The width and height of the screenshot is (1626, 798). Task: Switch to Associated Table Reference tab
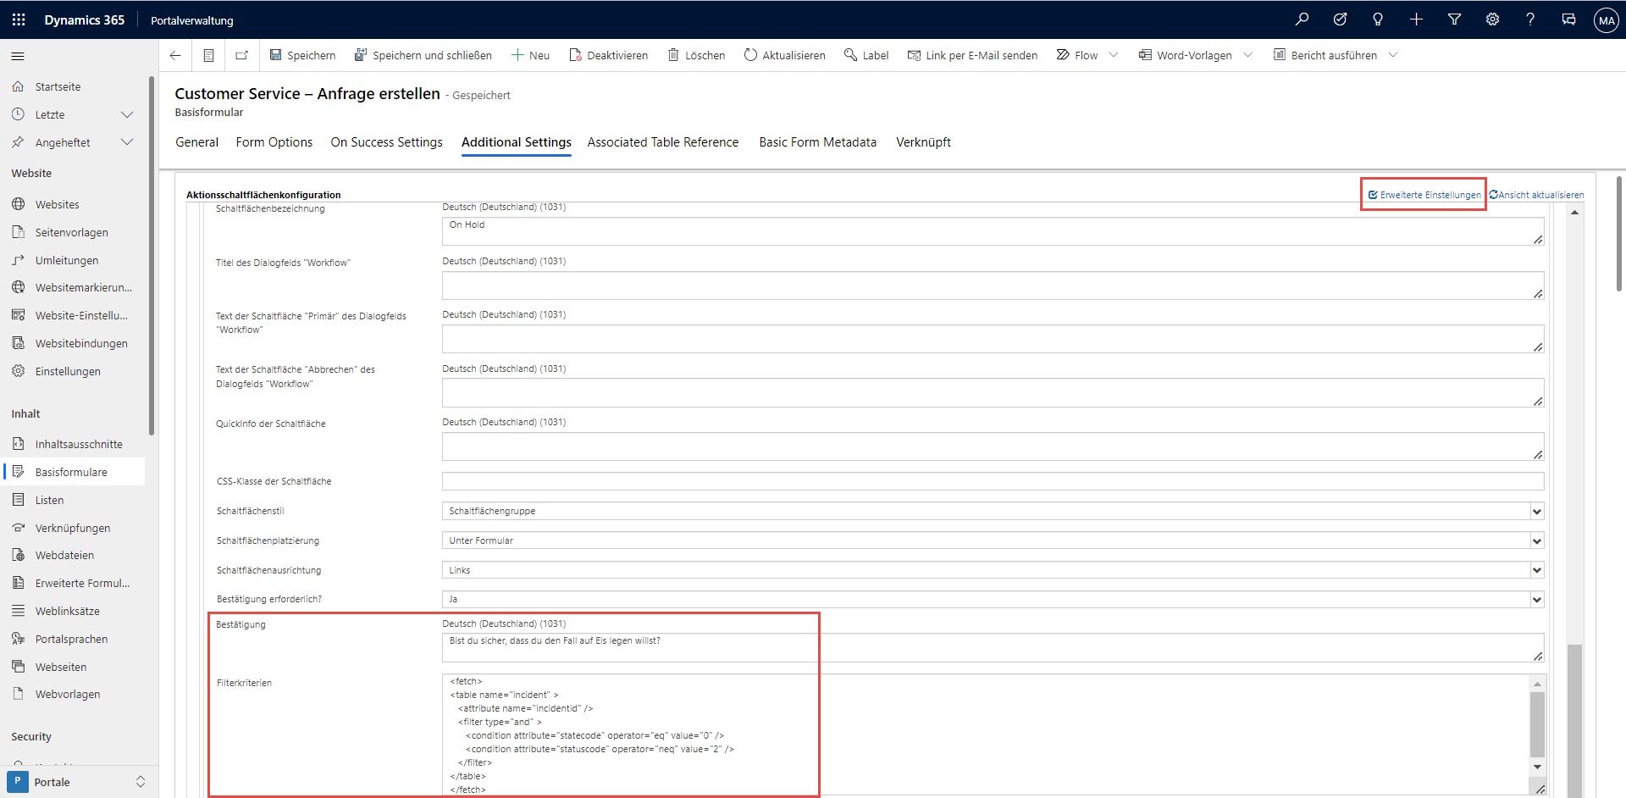[x=663, y=142]
